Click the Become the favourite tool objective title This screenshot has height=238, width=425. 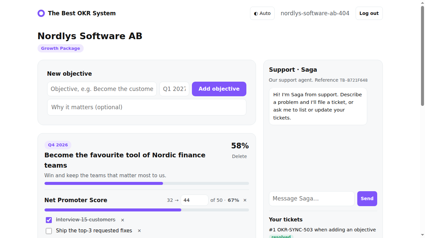coord(125,160)
